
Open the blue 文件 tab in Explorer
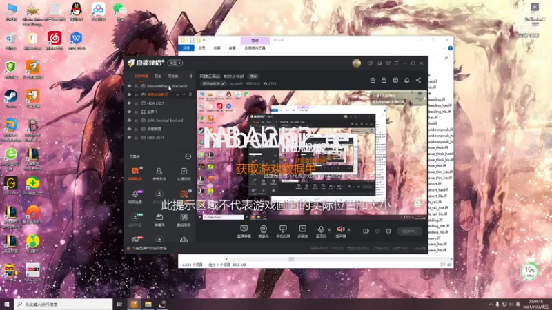point(186,48)
